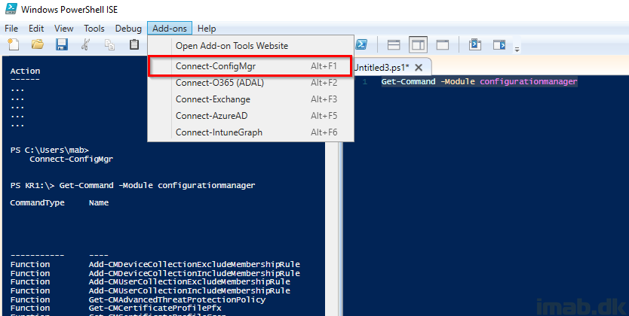Click the indented Connect-ConfigMgr console line
The height and width of the screenshot is (316, 629).
point(72,160)
